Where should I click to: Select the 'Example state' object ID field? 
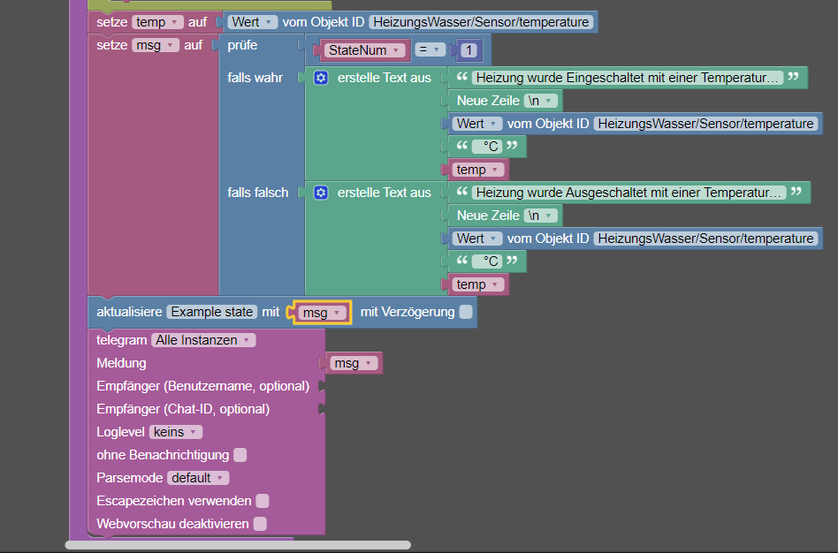pos(212,312)
